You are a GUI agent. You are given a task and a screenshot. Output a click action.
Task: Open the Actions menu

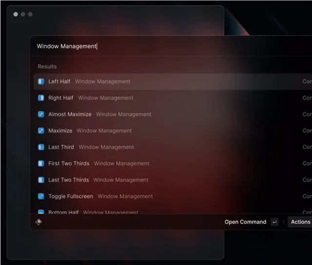(300, 222)
